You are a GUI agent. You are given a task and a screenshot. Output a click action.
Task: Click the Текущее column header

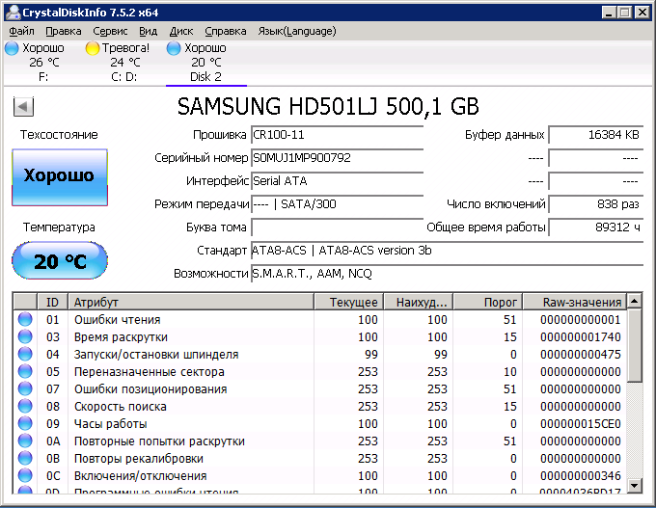pos(348,302)
